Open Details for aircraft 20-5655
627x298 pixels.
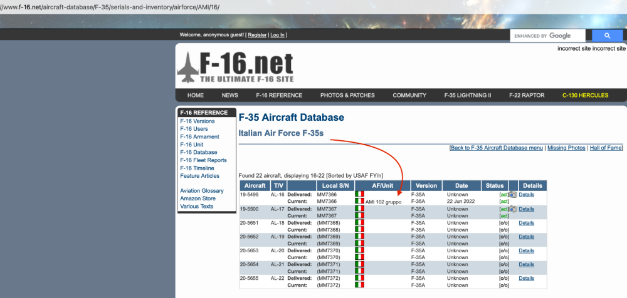(x=526, y=278)
